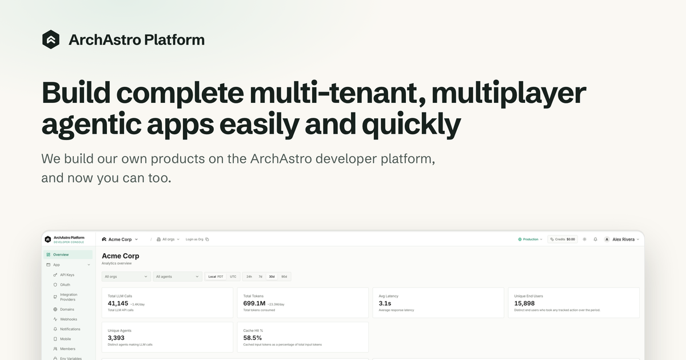This screenshot has width=686, height=360.
Task: Click the Unique Agents card title
Action: (119, 330)
